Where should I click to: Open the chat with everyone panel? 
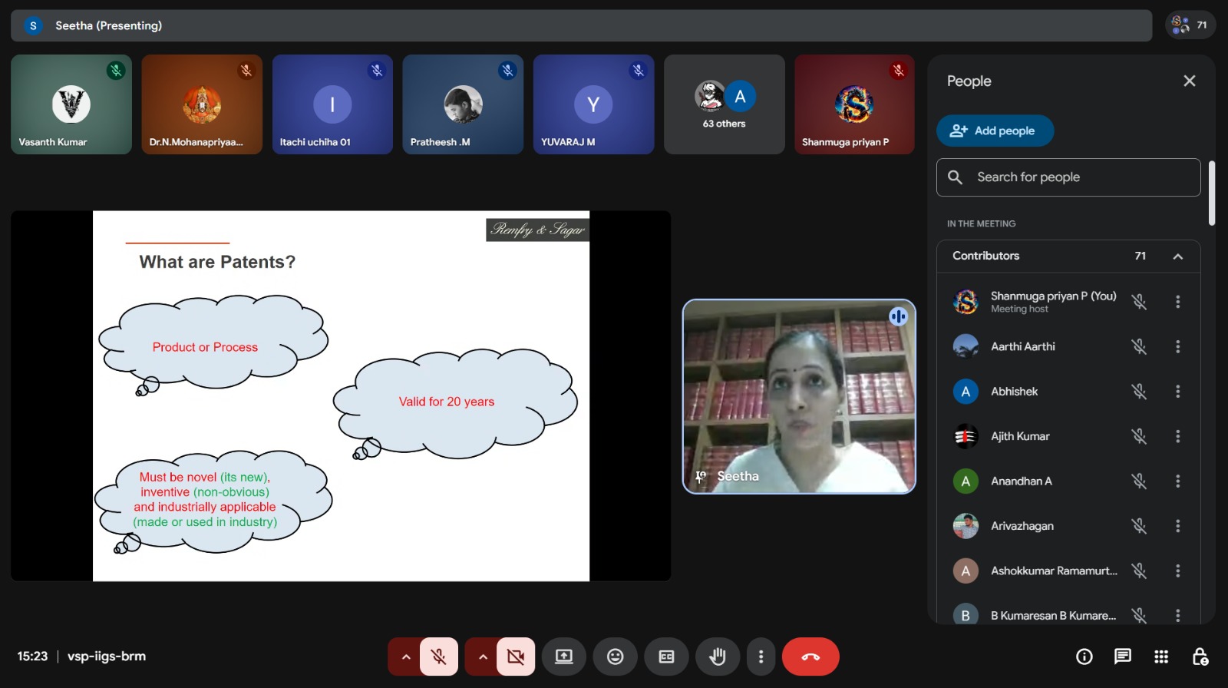click(x=1122, y=657)
